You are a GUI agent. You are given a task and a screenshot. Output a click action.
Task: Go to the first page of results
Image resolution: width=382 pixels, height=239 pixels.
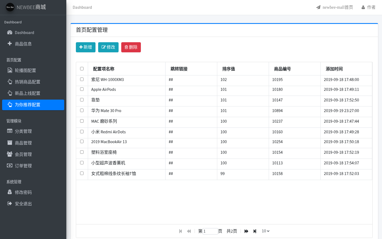(181, 231)
